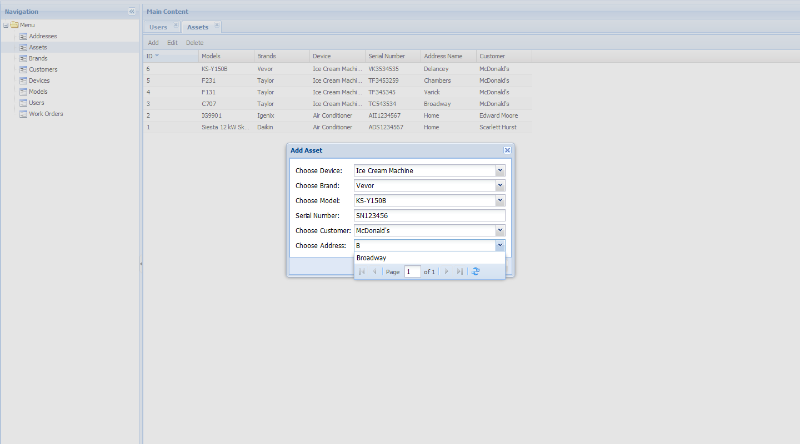
Task: Open the Choose Device dropdown
Action: pyautogui.click(x=500, y=170)
